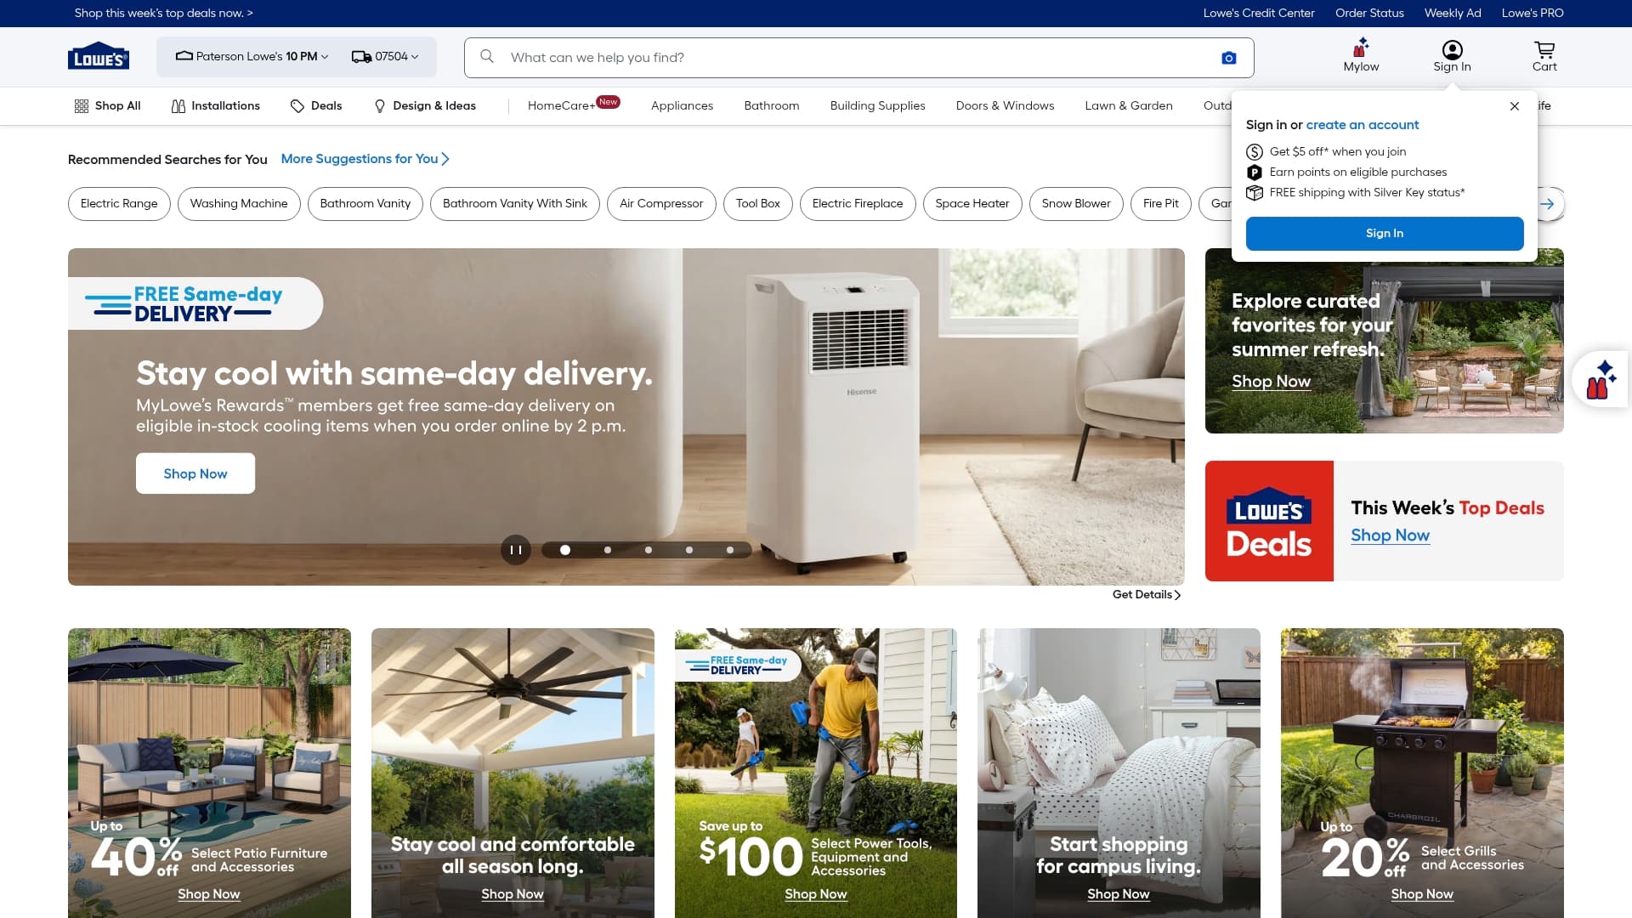Jump to the fifth carousel slide dot
The image size is (1632, 918).
pos(730,550)
